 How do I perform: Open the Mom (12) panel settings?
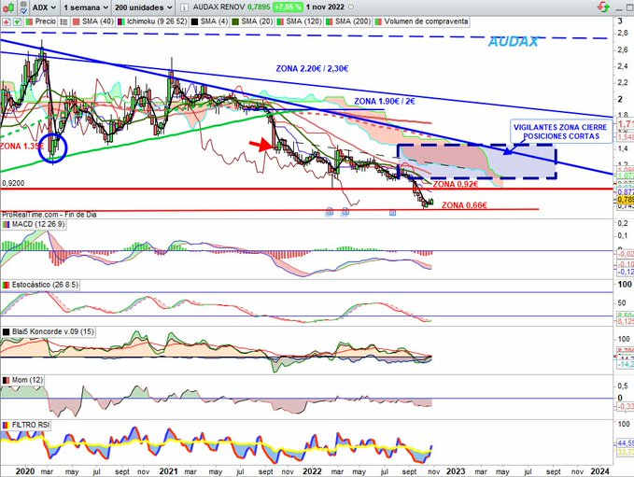(x=27, y=380)
